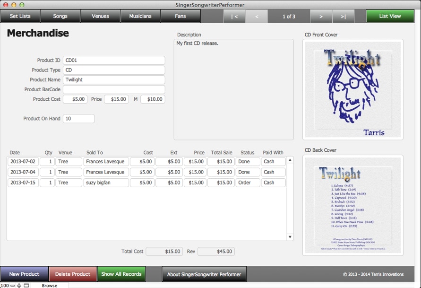Screen dimensions: 421x288
Task: Click Show All Records
Action: coord(121,274)
